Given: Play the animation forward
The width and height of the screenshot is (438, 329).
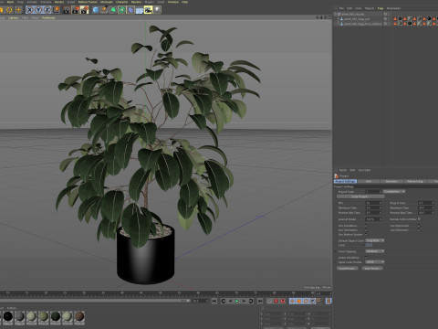Looking at the screenshot, I should (237, 301).
